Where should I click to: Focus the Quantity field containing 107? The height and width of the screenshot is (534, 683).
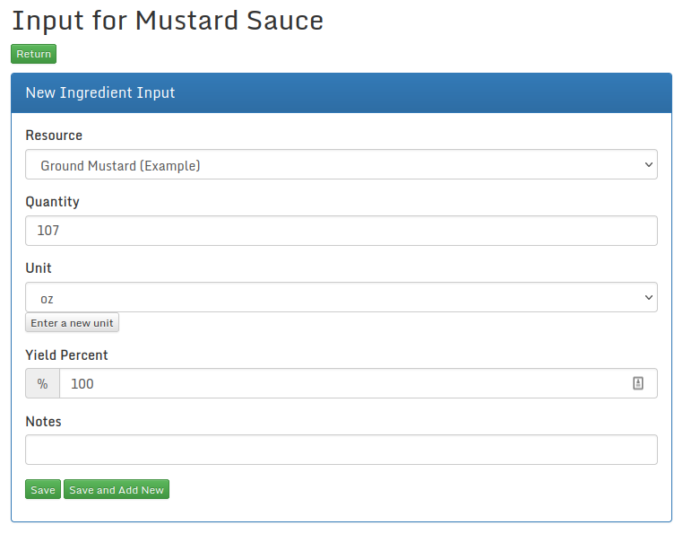(341, 231)
